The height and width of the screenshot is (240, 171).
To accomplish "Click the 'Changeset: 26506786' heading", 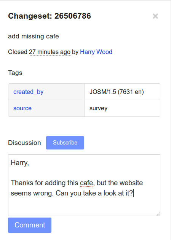I will pyautogui.click(x=50, y=16).
